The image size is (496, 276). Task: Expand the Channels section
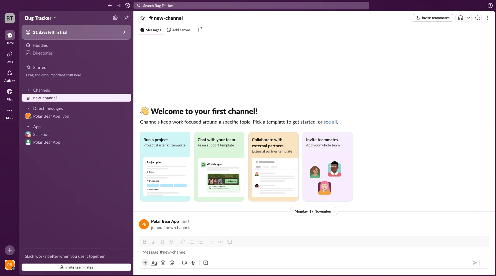tap(28, 90)
